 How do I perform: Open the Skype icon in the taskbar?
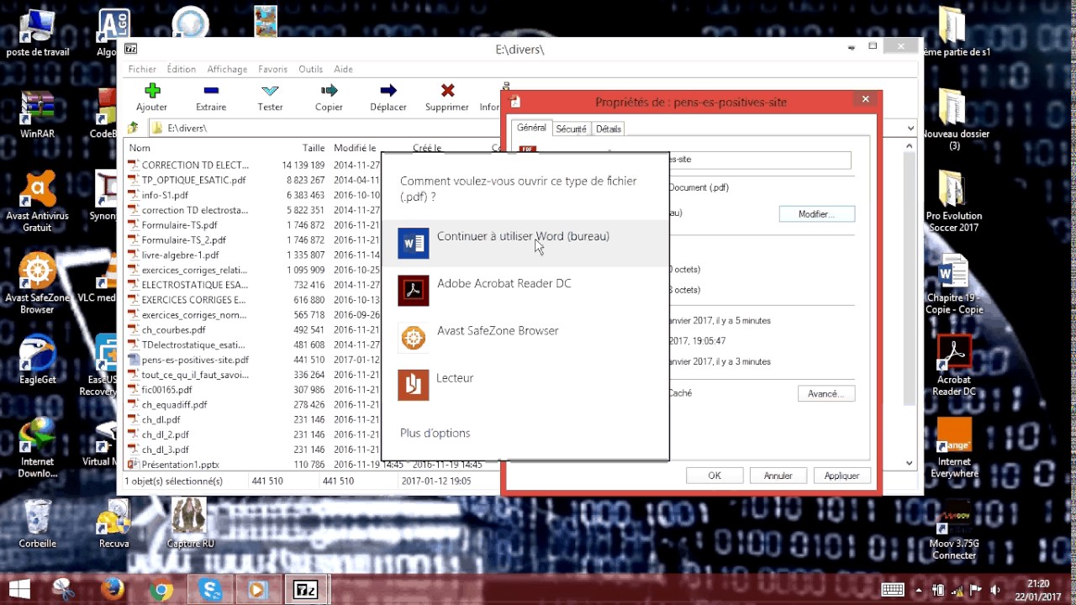(x=209, y=589)
